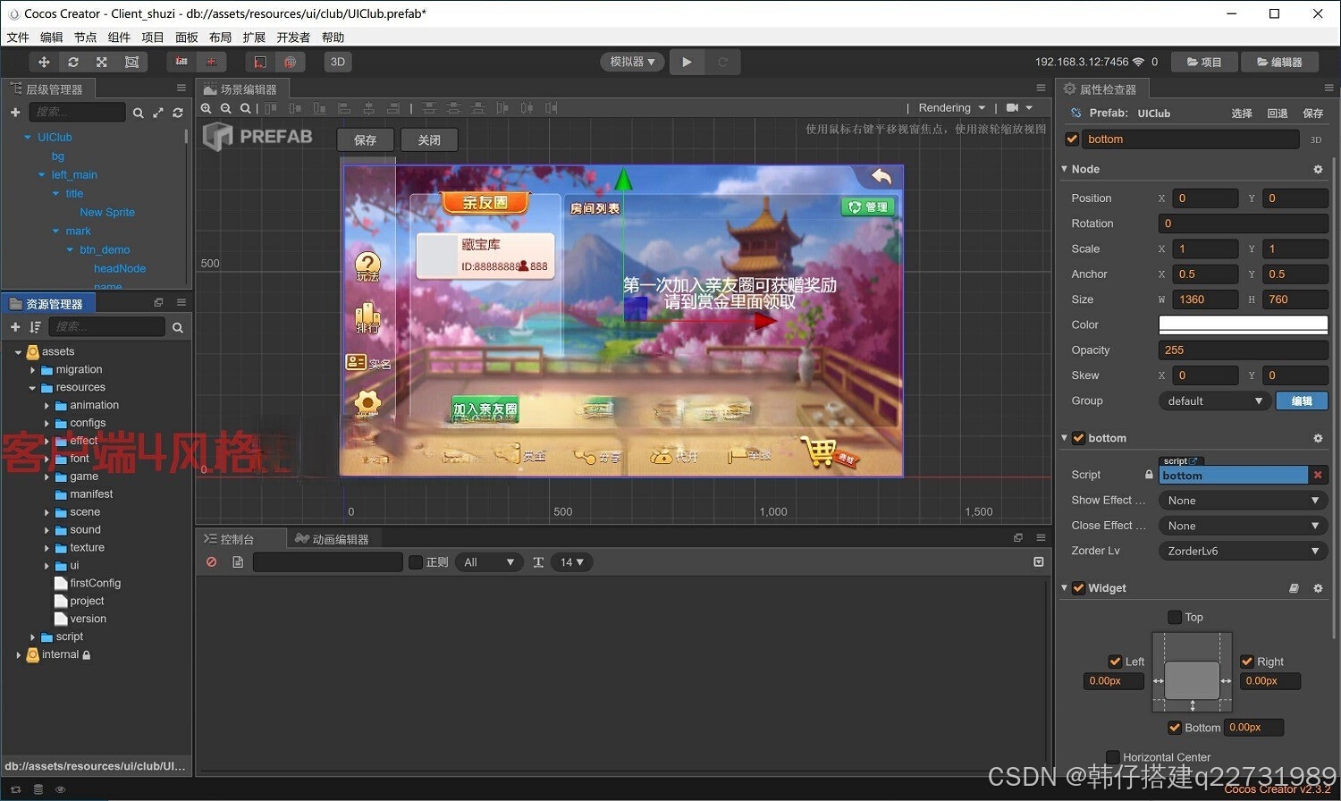Change asset sort order
Viewport: 1341px width, 801px height.
[x=35, y=327]
